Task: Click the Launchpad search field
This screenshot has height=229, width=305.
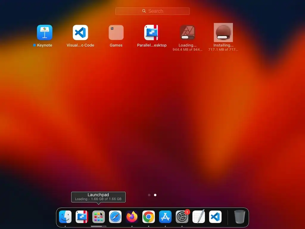Action: click(152, 11)
